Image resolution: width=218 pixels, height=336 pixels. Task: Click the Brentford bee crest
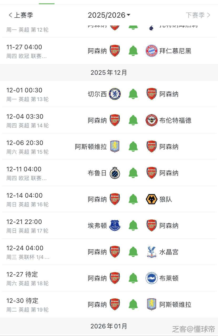pos(151,120)
